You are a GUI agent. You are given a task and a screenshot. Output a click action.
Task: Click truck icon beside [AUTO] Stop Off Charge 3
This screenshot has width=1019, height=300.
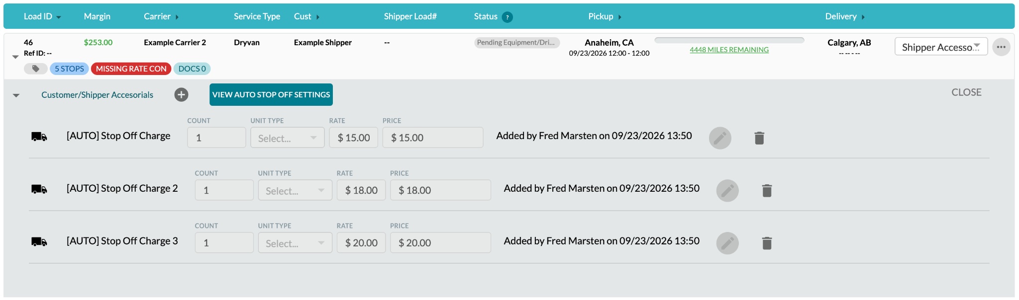39,242
